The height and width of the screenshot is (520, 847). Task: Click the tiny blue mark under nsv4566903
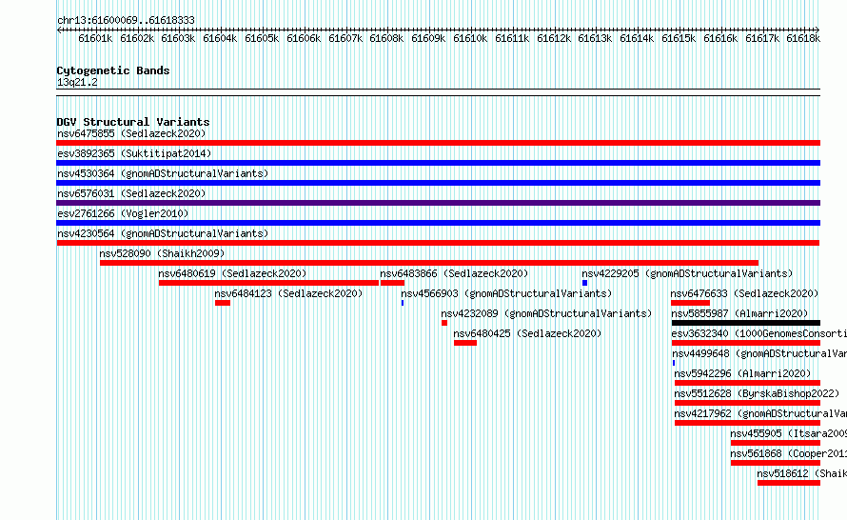[403, 303]
